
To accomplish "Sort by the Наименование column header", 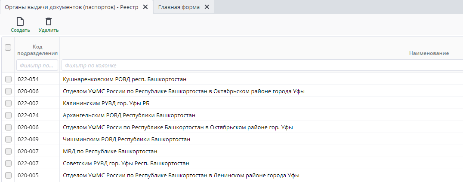I will 429,53.
